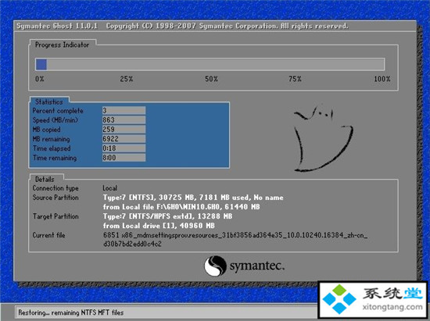Click the ghost mascot drawing

tap(323, 138)
